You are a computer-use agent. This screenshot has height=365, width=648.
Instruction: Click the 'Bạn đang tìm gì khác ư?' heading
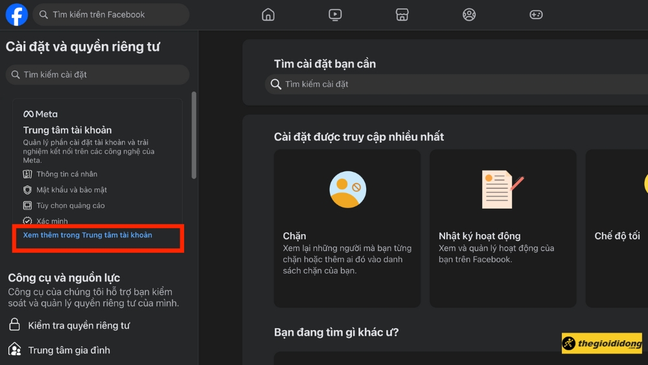coord(336,333)
